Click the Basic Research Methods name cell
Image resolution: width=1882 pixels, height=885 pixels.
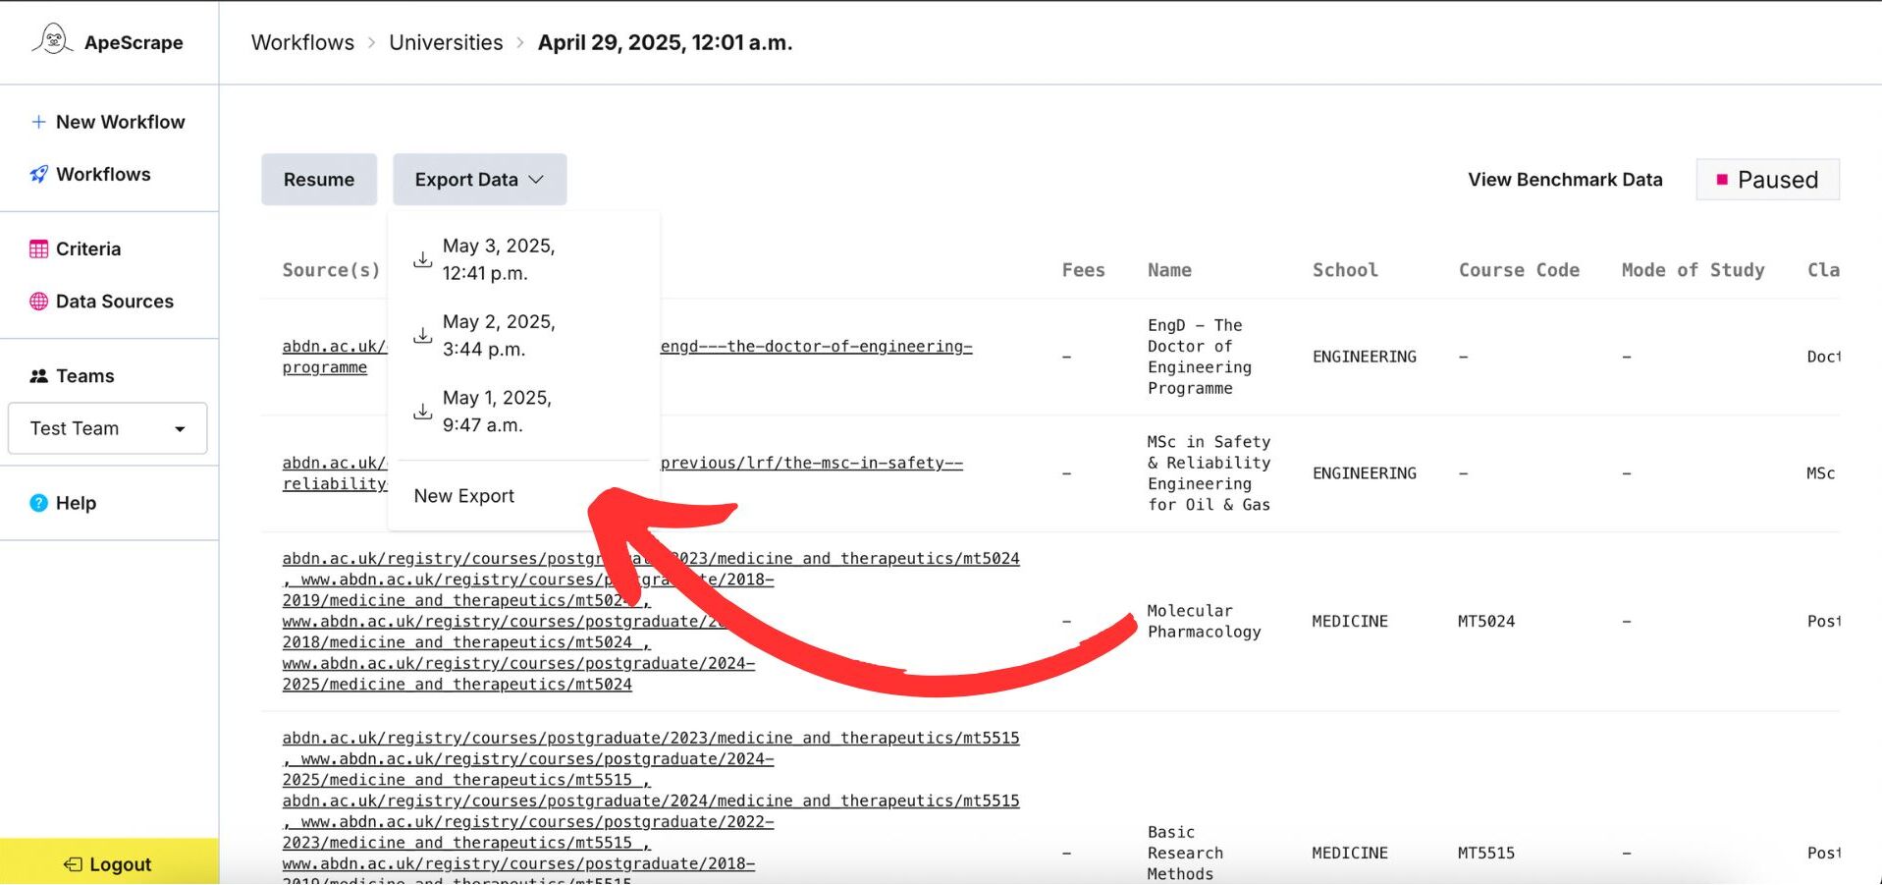(1185, 853)
